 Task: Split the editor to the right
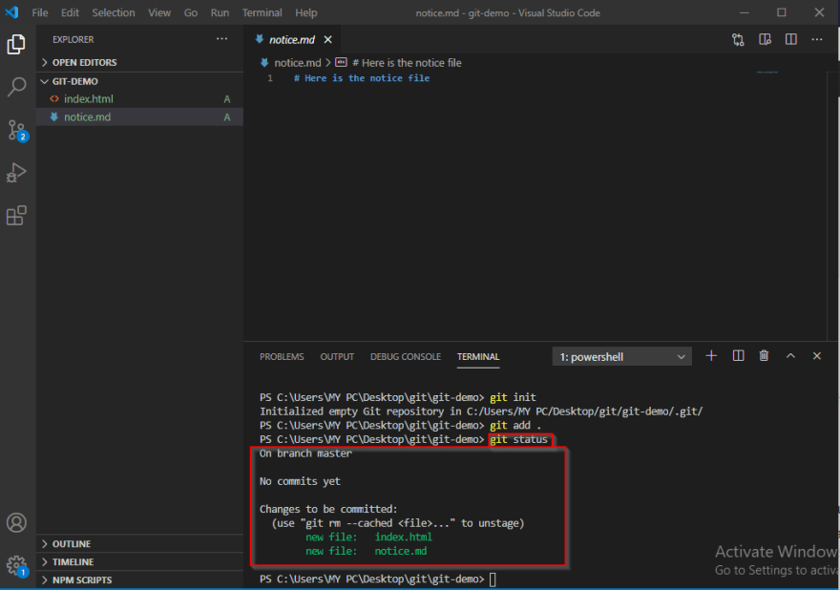tap(791, 40)
